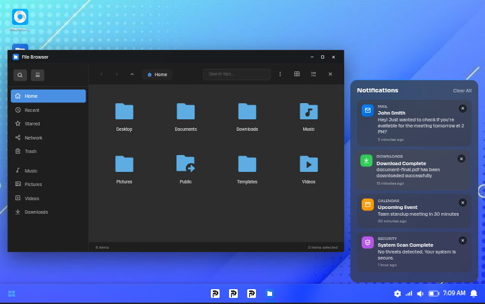Switch to list view
This screenshot has height=304, width=485.
(313, 74)
